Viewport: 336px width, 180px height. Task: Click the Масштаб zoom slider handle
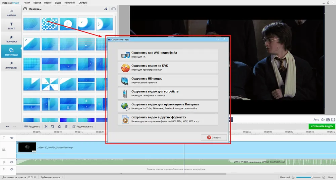[x=312, y=177]
